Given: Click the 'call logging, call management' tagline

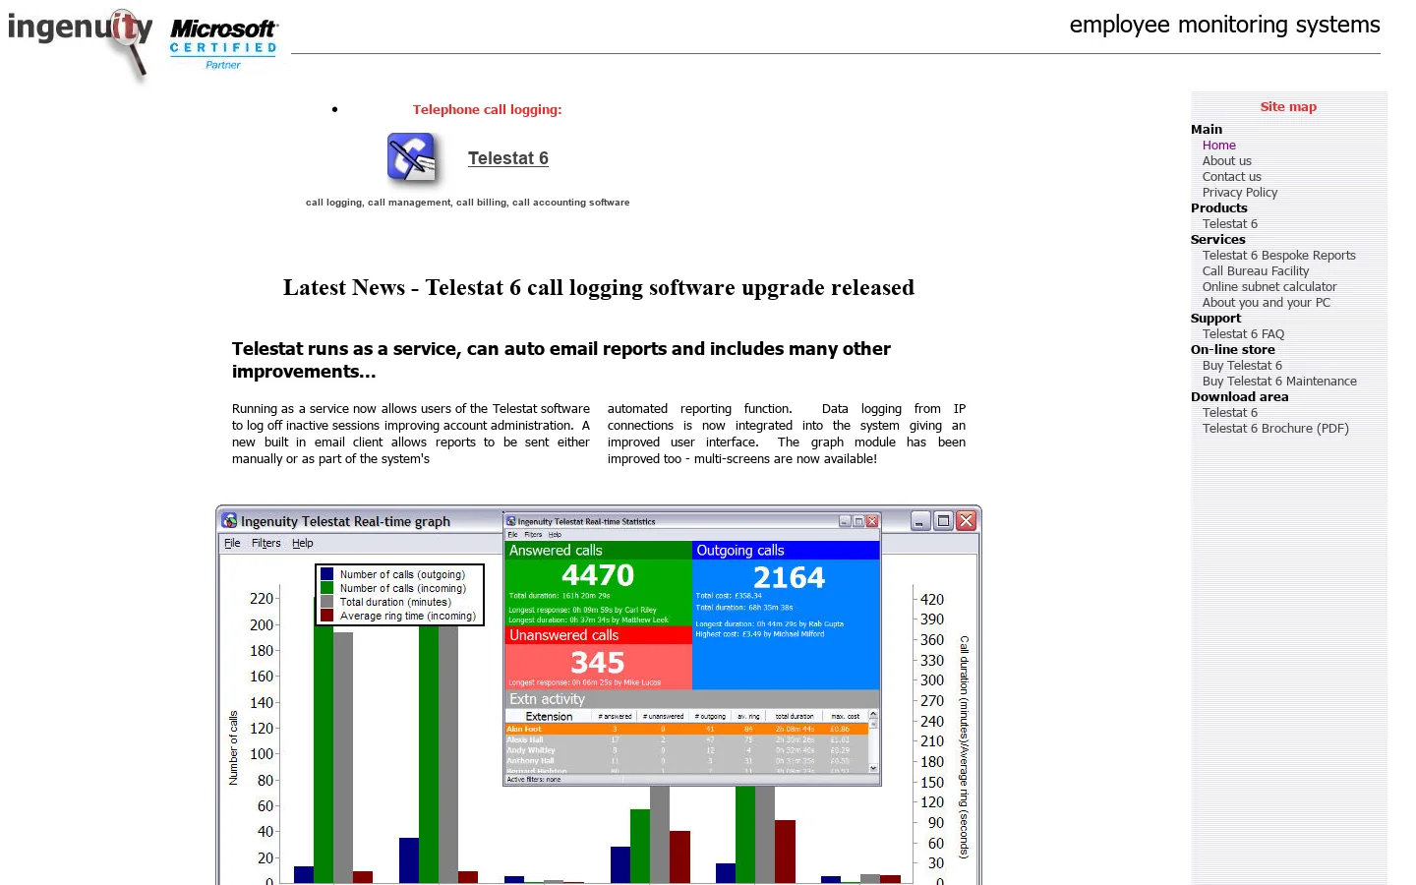Looking at the screenshot, I should click(467, 203).
